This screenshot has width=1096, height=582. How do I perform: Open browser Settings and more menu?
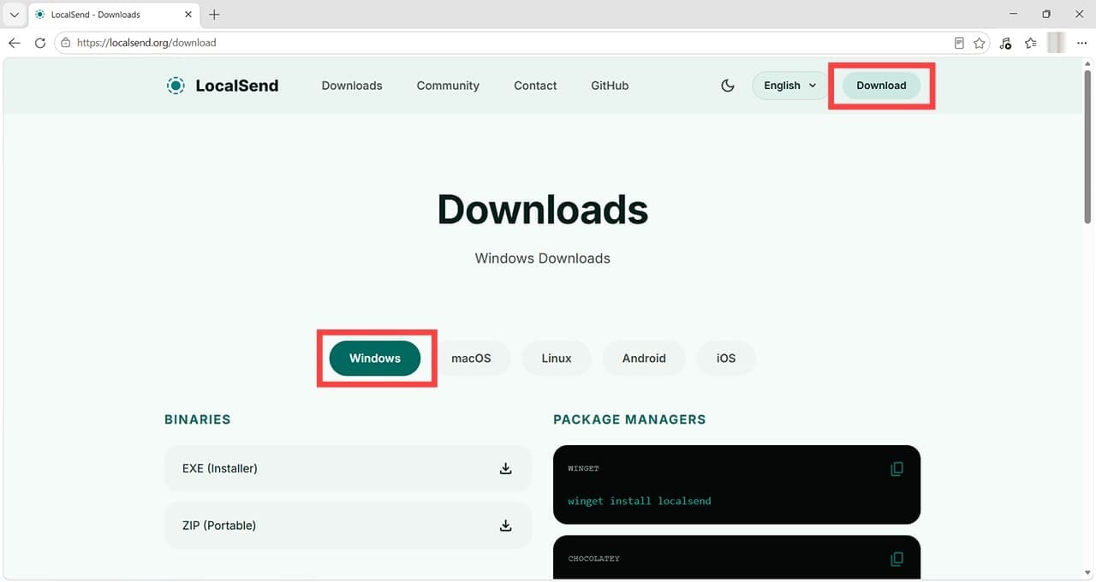tap(1081, 43)
